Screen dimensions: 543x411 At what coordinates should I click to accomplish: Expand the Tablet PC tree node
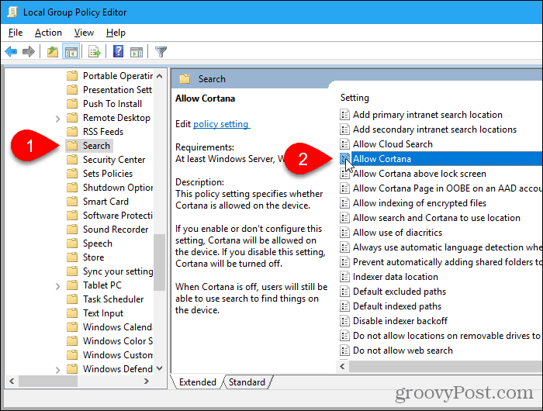tap(58, 286)
